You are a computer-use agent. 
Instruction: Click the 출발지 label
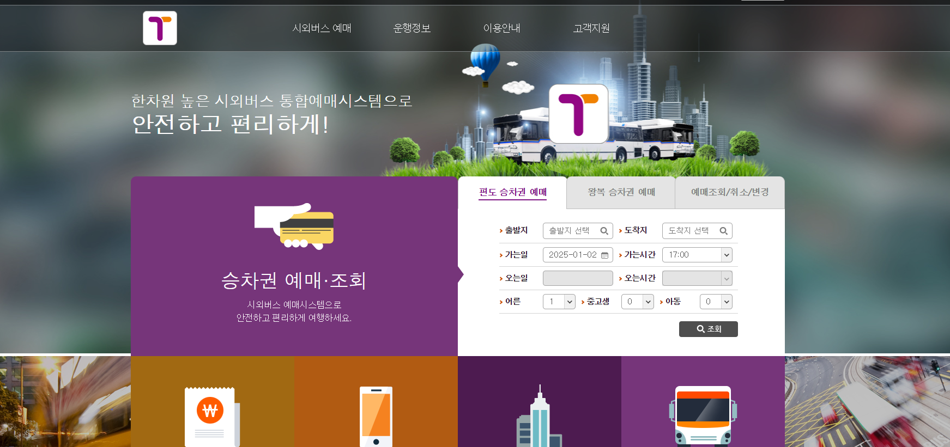(516, 230)
